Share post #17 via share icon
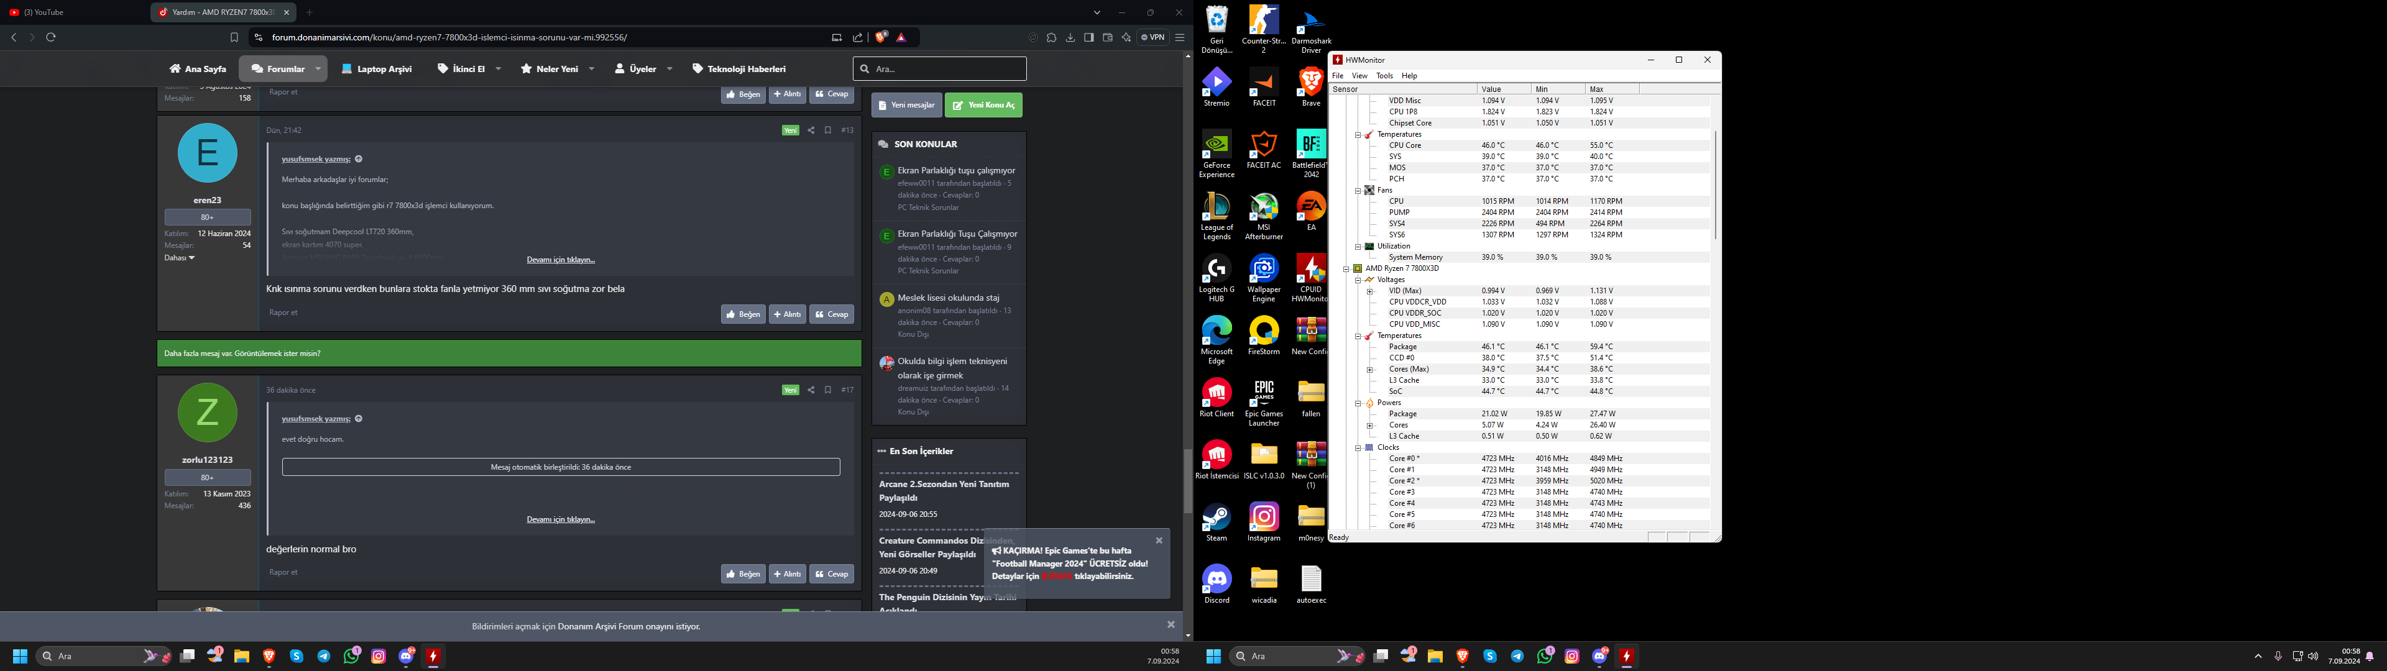2387x671 pixels. click(x=811, y=390)
